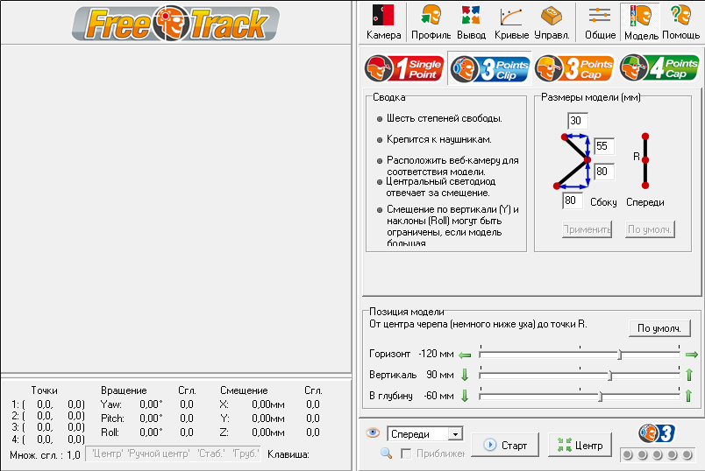Click the Клавиша label
Screen dimensions: 705x471
[x=288, y=454]
